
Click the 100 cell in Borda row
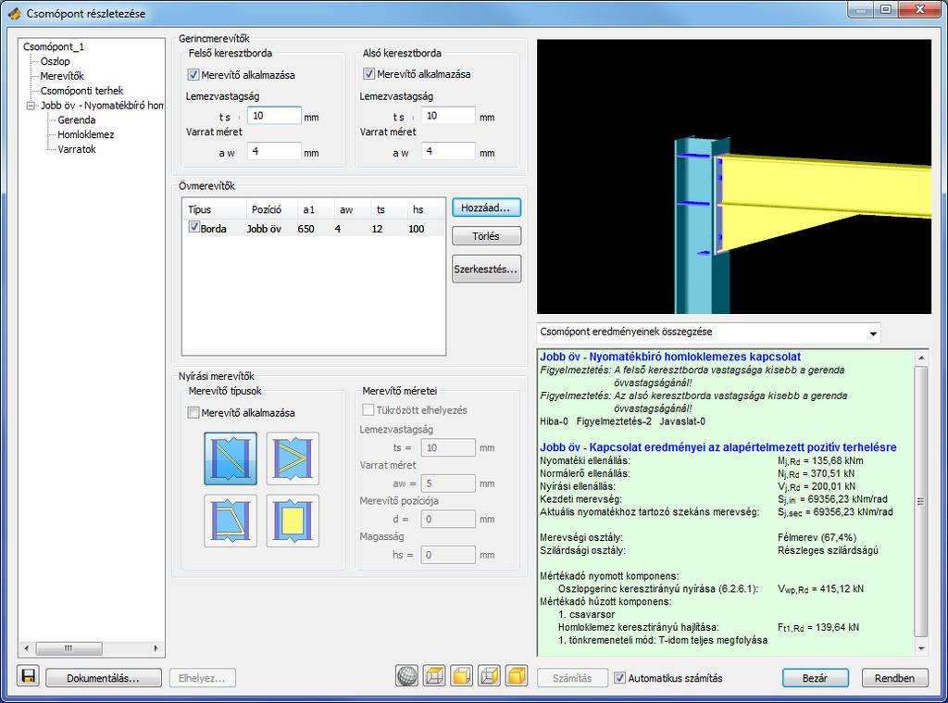(x=416, y=229)
